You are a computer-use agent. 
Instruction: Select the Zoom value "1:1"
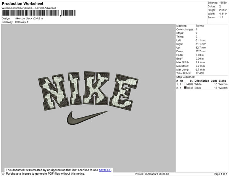[221, 18]
